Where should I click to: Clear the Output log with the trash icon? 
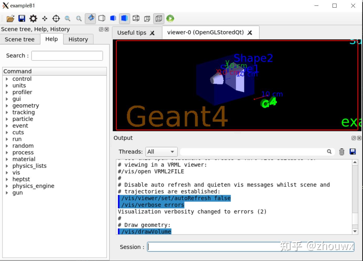pyautogui.click(x=341, y=152)
